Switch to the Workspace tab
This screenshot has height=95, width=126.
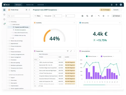(18, 5)
